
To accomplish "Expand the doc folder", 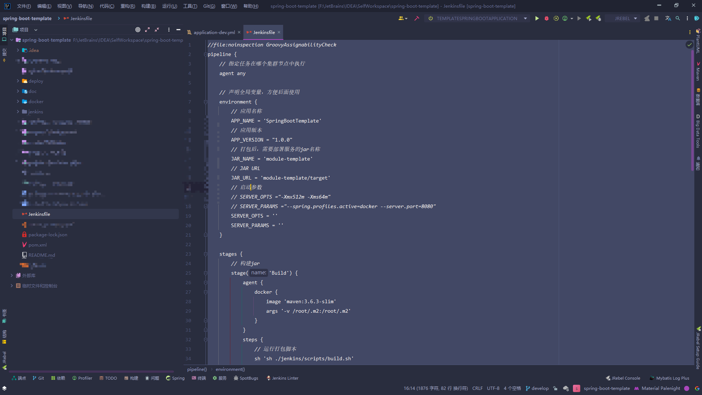I will tap(18, 91).
